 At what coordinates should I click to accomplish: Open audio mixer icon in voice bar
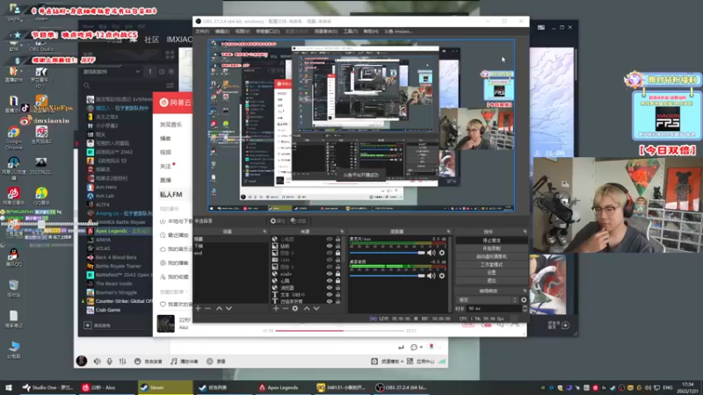click(122, 362)
